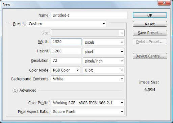This screenshot has width=173, height=123.
Task: Click the Name field containing Untitled-1
Action: point(89,15)
